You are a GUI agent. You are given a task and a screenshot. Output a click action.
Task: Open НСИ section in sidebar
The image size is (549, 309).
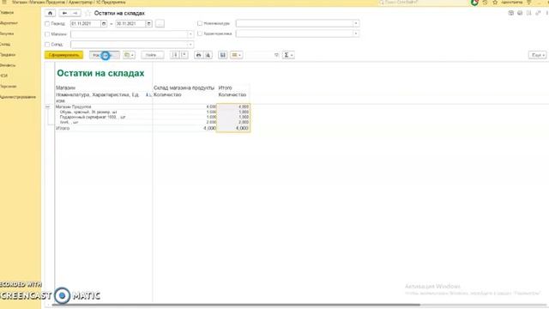[3, 76]
